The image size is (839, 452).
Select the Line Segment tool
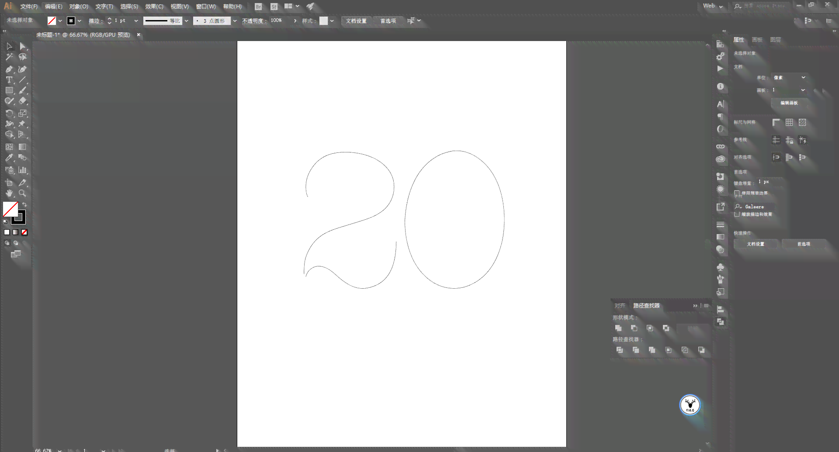click(23, 80)
